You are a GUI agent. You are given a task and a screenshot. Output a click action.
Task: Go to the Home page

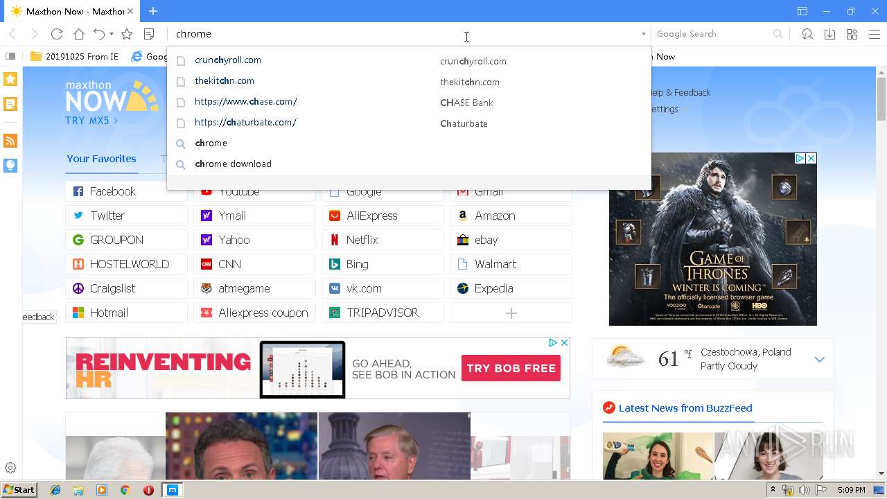coord(79,34)
